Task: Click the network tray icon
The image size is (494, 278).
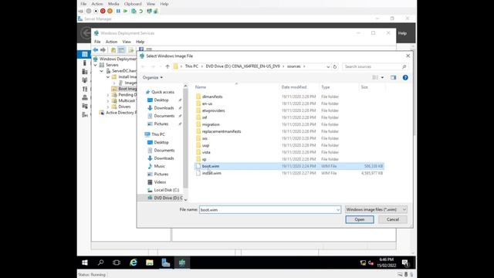Action: coord(363,263)
